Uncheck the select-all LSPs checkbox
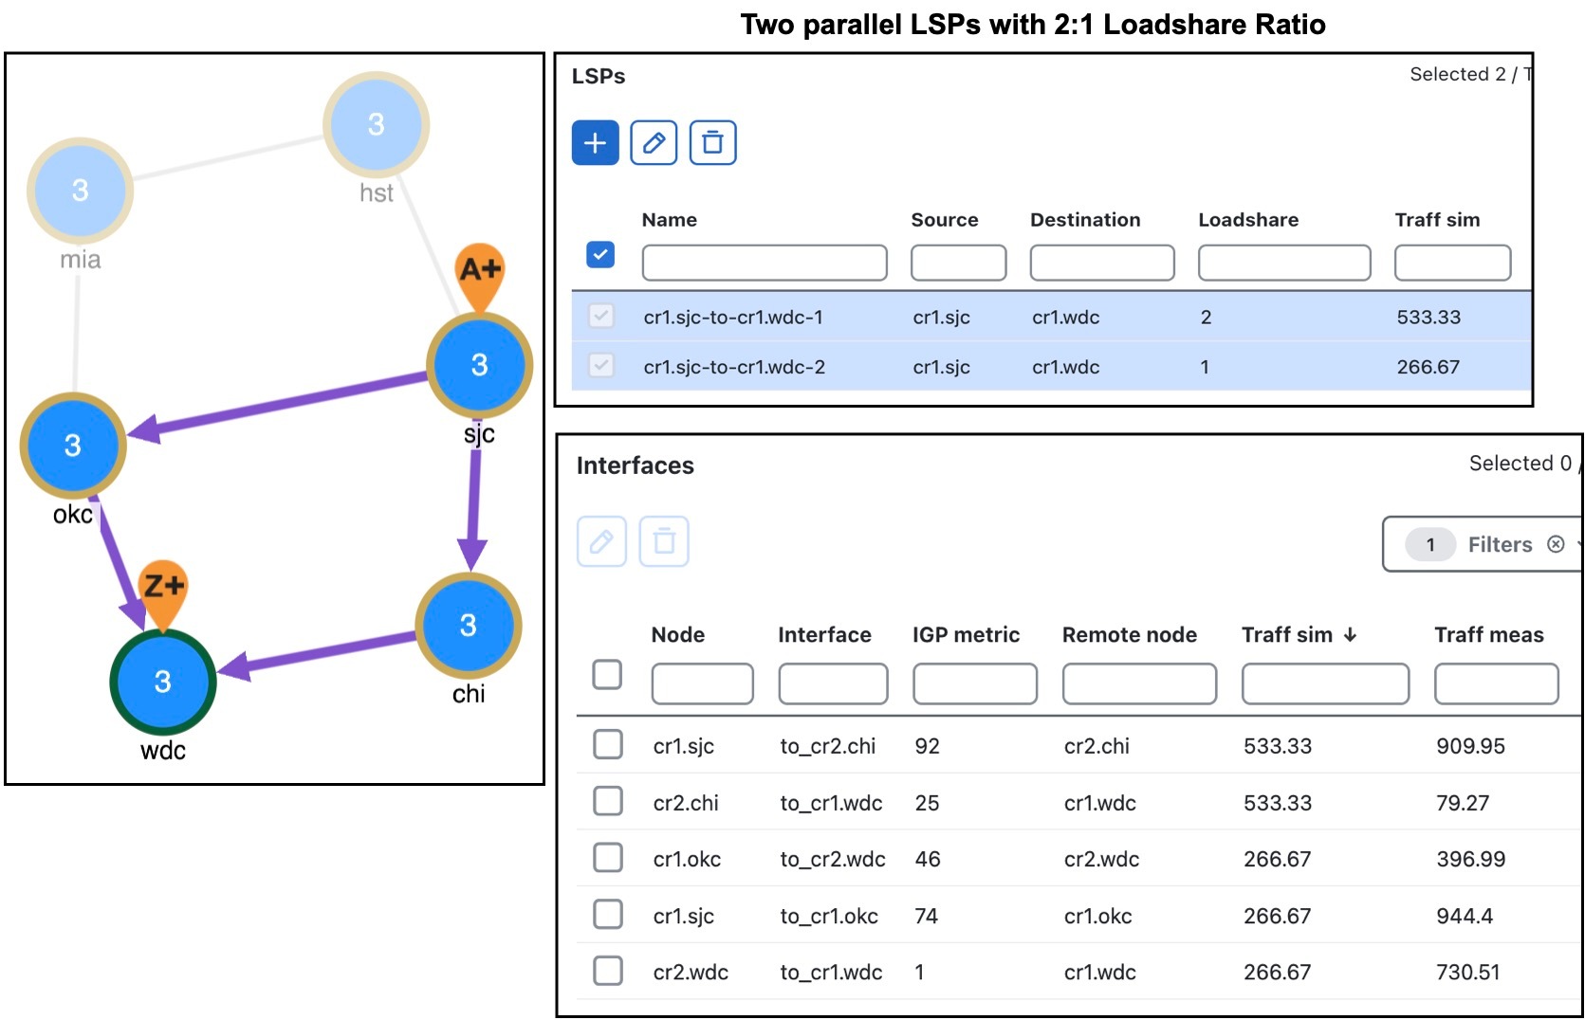 (x=599, y=254)
